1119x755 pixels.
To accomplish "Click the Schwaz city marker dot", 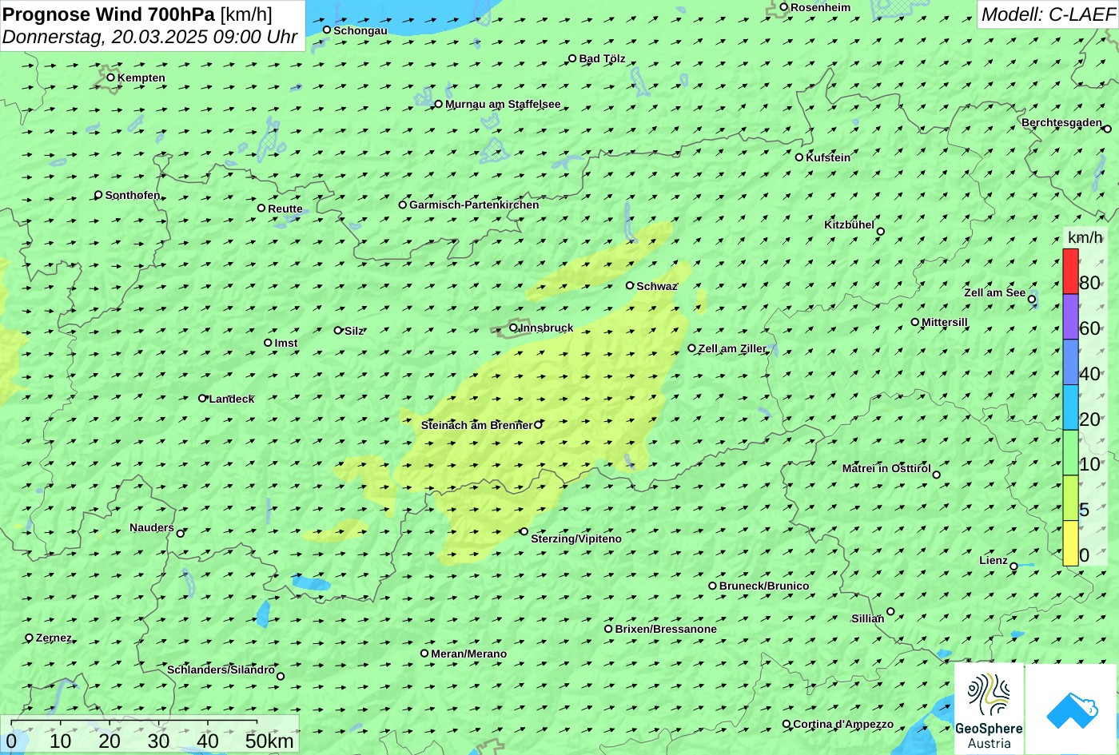I will tap(630, 285).
